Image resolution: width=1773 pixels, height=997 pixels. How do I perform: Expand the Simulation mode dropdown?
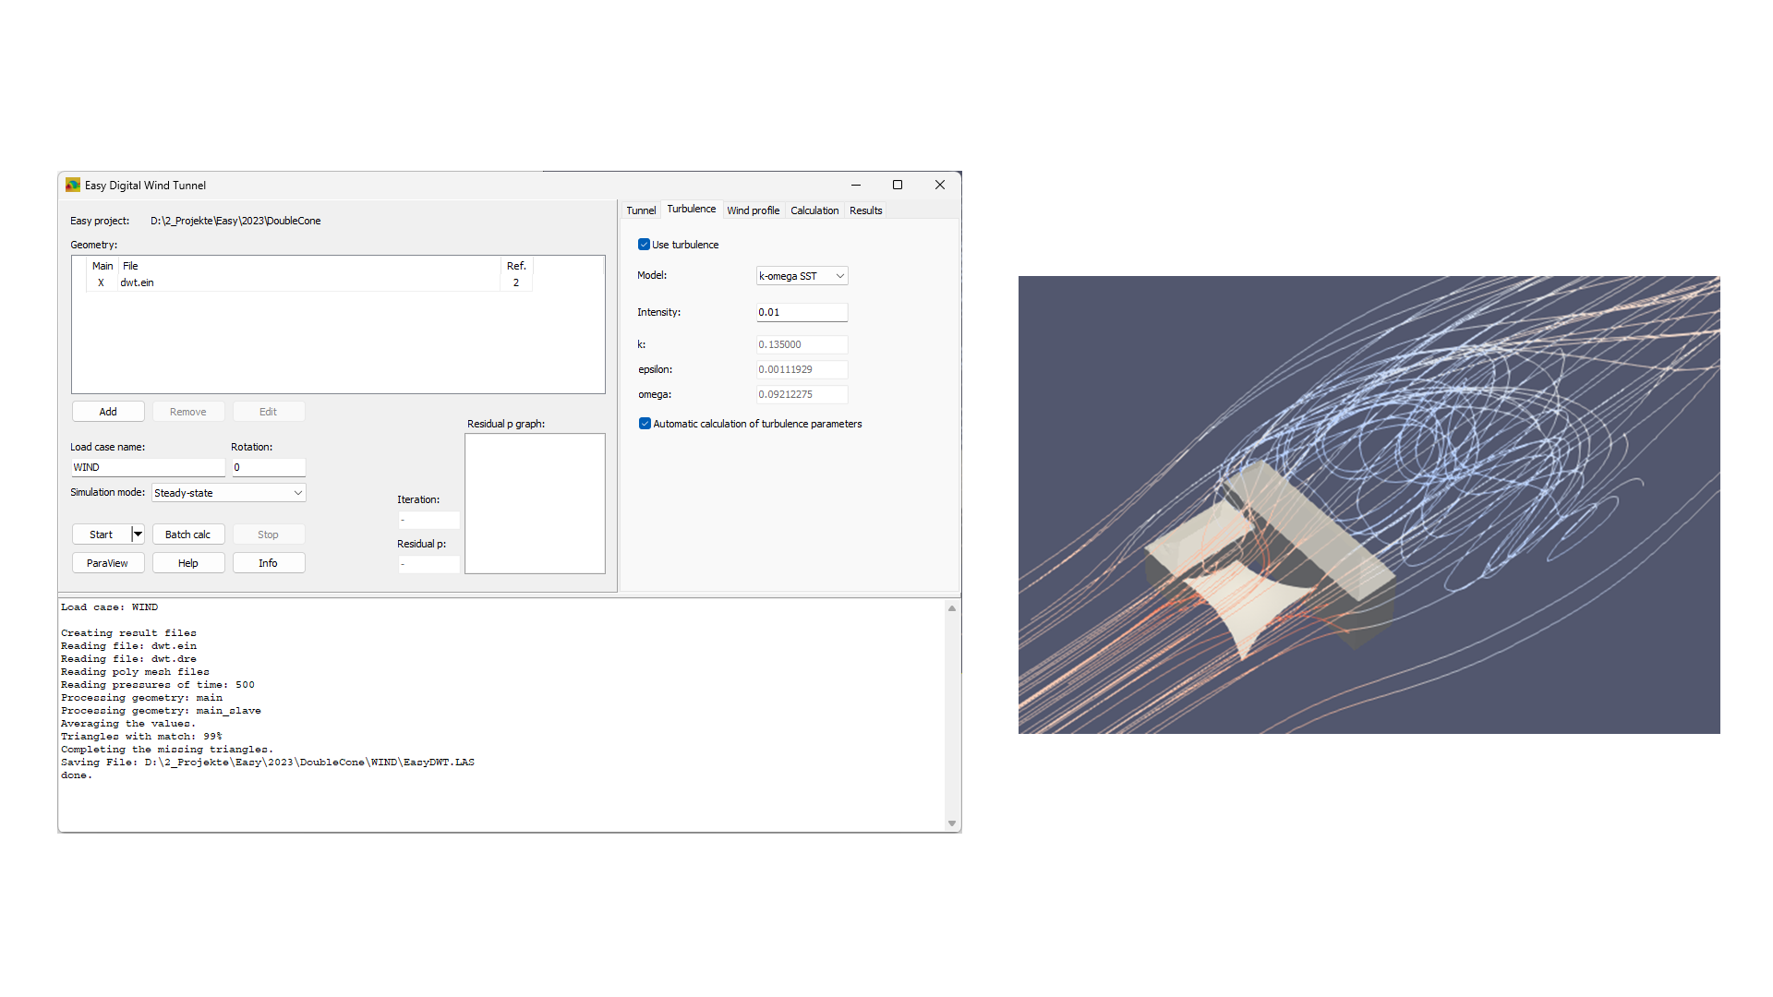click(x=228, y=493)
